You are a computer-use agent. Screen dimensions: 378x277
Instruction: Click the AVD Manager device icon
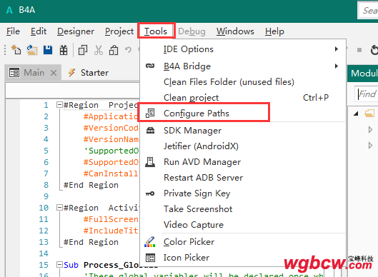coord(150,162)
